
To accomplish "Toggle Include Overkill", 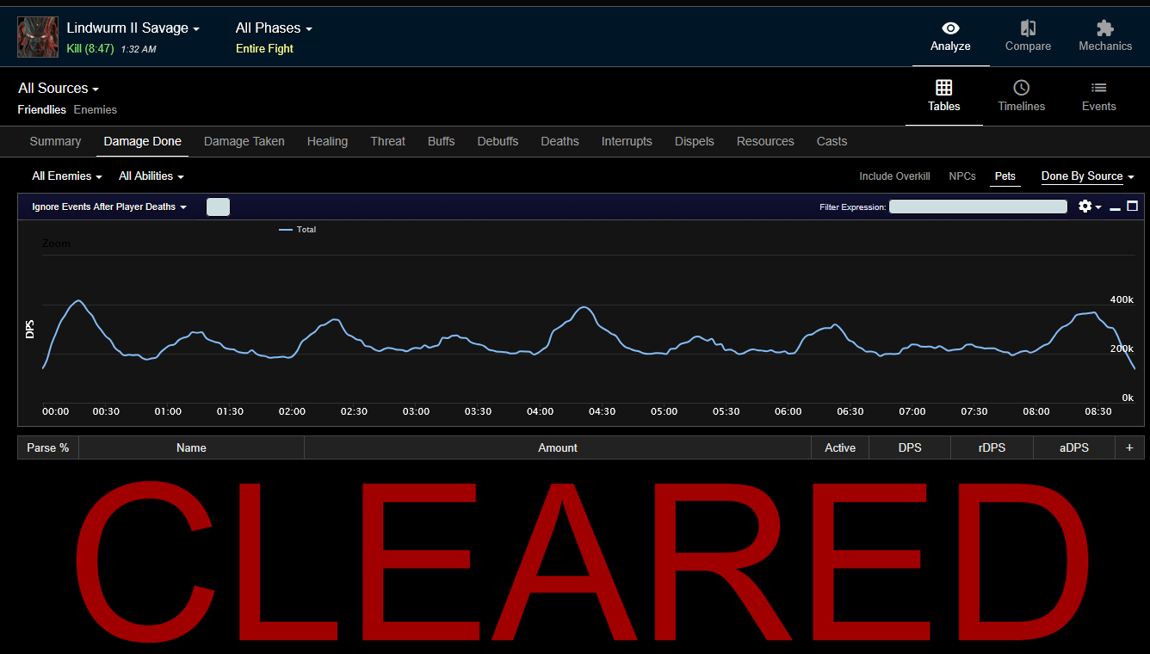I will click(894, 176).
